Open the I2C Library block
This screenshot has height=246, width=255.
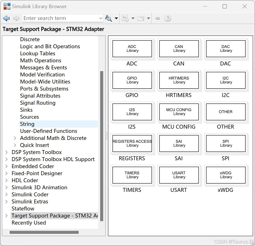tap(226, 80)
